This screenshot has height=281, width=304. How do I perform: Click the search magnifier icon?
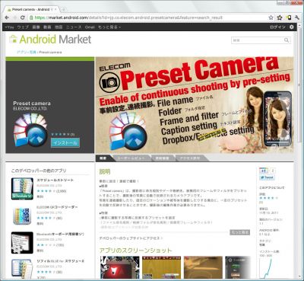(x=287, y=40)
